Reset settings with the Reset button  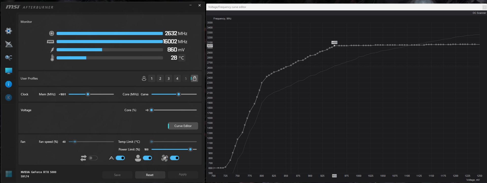coord(150,175)
